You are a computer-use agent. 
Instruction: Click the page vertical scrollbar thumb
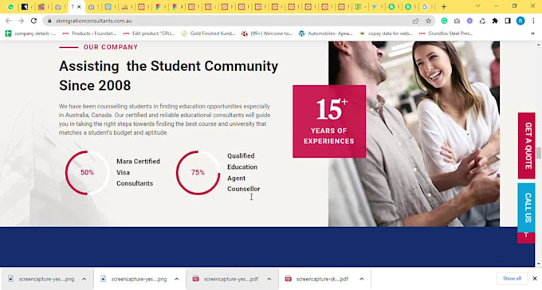point(539,152)
